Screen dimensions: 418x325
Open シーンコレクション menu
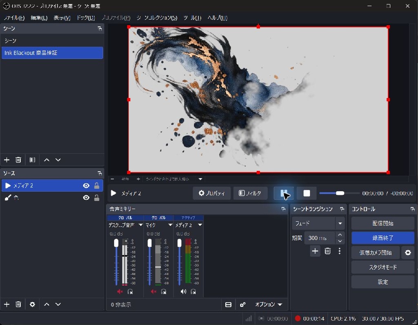(157, 18)
